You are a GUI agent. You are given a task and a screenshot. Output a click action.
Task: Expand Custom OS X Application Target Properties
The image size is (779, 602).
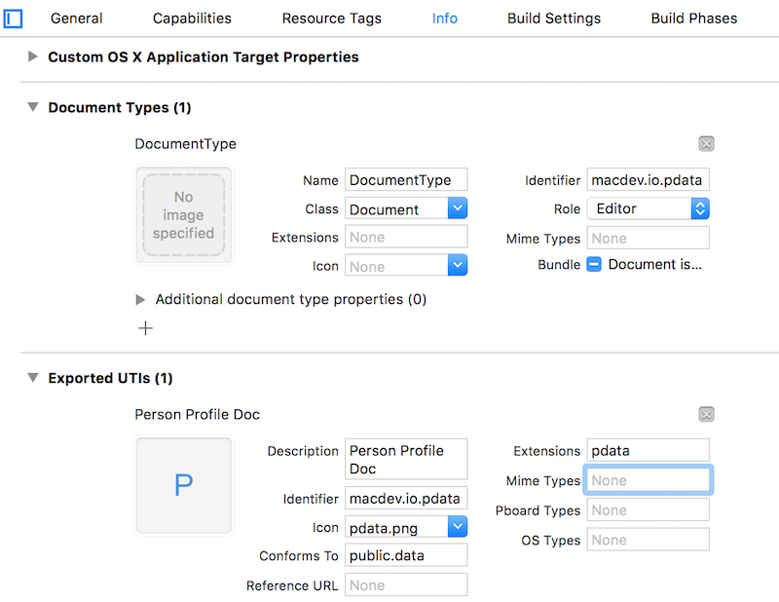coord(33,57)
